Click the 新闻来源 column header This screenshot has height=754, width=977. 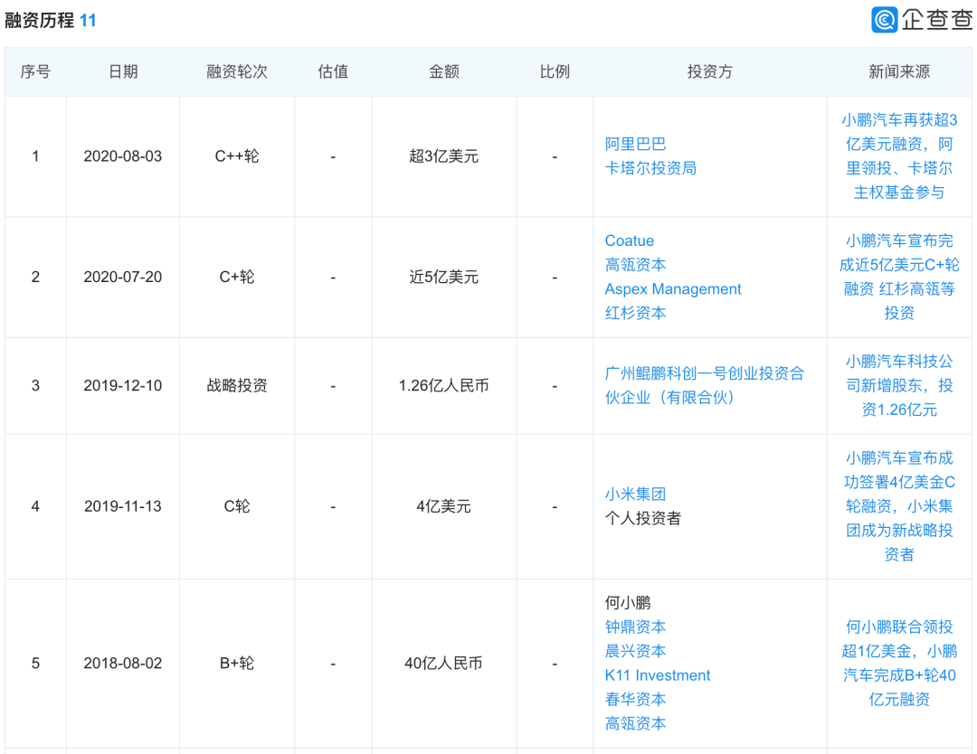(899, 71)
